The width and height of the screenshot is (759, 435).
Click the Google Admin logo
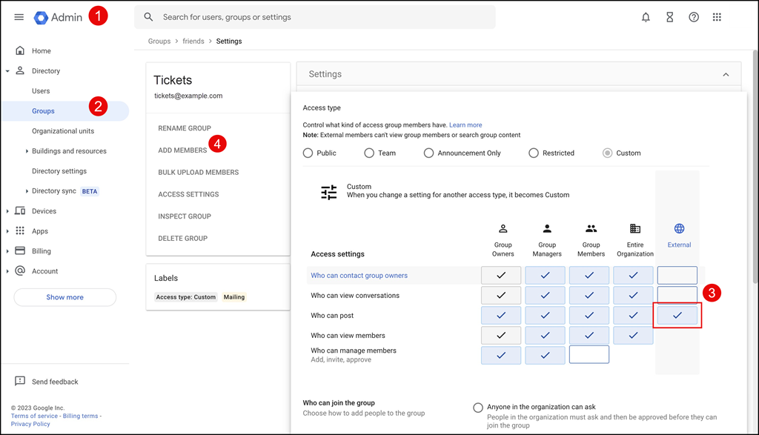tap(59, 17)
